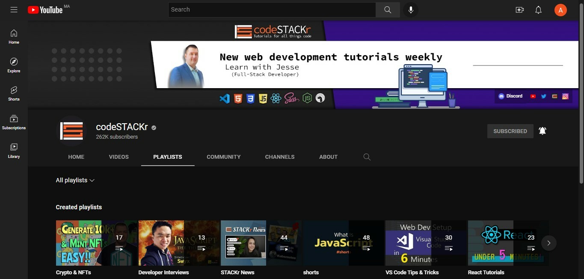Image resolution: width=584 pixels, height=279 pixels.
Task: Open the hamburger menu to collapse sidebar
Action: point(14,9)
